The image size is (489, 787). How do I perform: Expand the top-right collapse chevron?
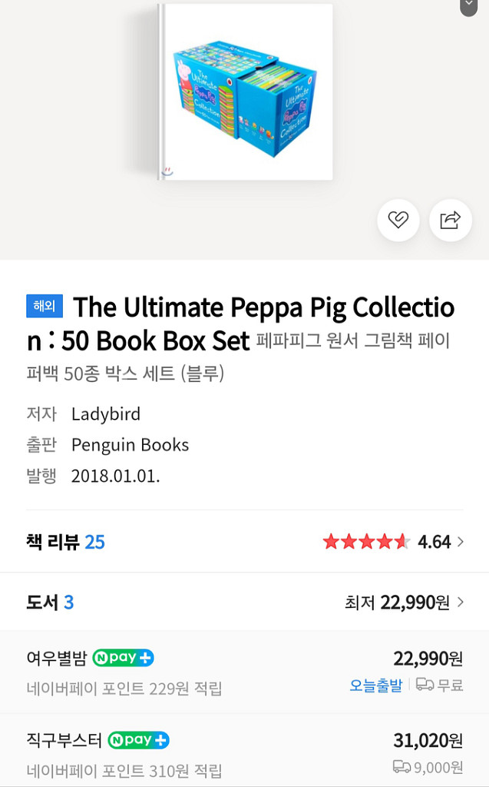click(468, 5)
